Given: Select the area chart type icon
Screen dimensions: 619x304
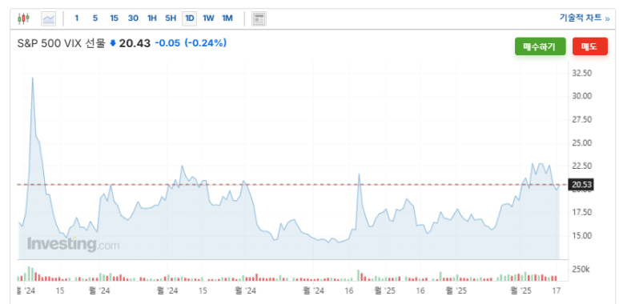Looking at the screenshot, I should (49, 18).
